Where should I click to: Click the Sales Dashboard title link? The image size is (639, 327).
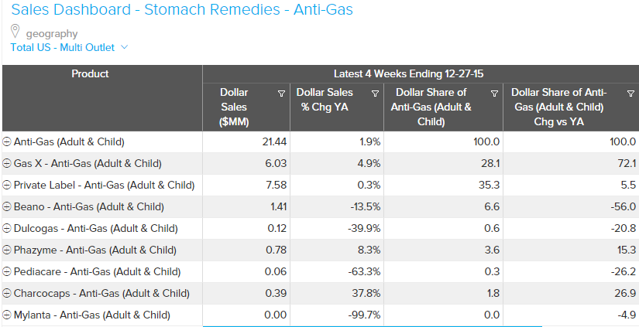pos(182,10)
